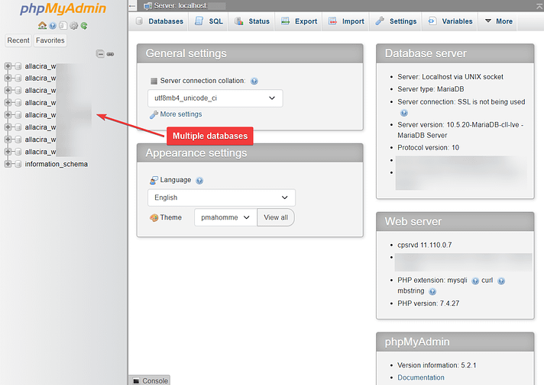
Task: Open help icon next to Language
Action: pyautogui.click(x=199, y=181)
